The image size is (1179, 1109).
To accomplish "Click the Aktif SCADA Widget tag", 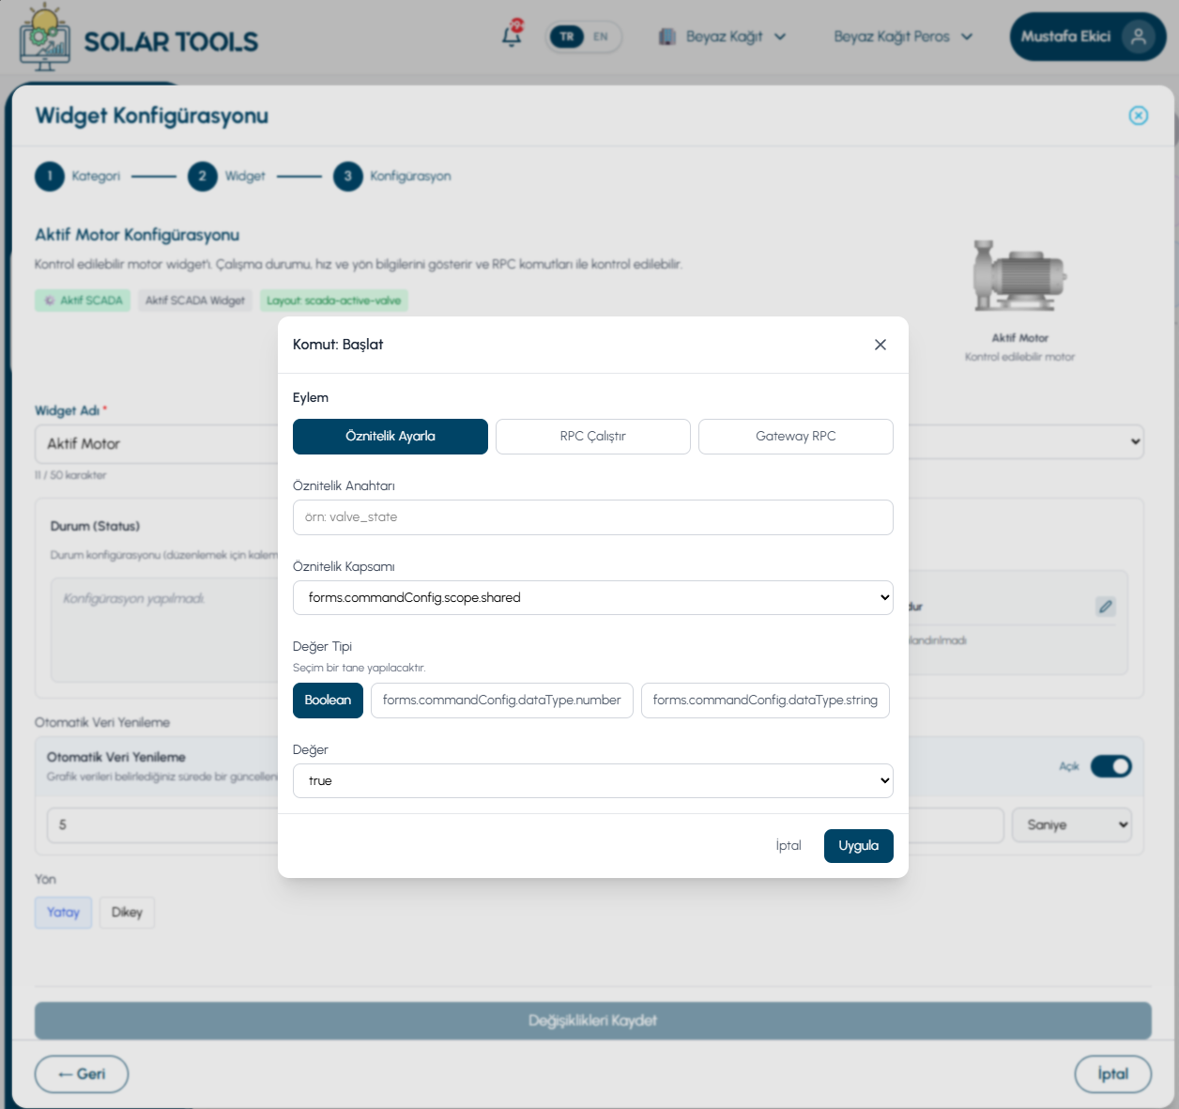I will [x=195, y=300].
